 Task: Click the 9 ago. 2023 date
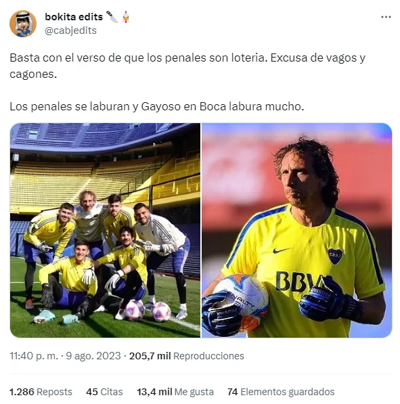[93, 356]
